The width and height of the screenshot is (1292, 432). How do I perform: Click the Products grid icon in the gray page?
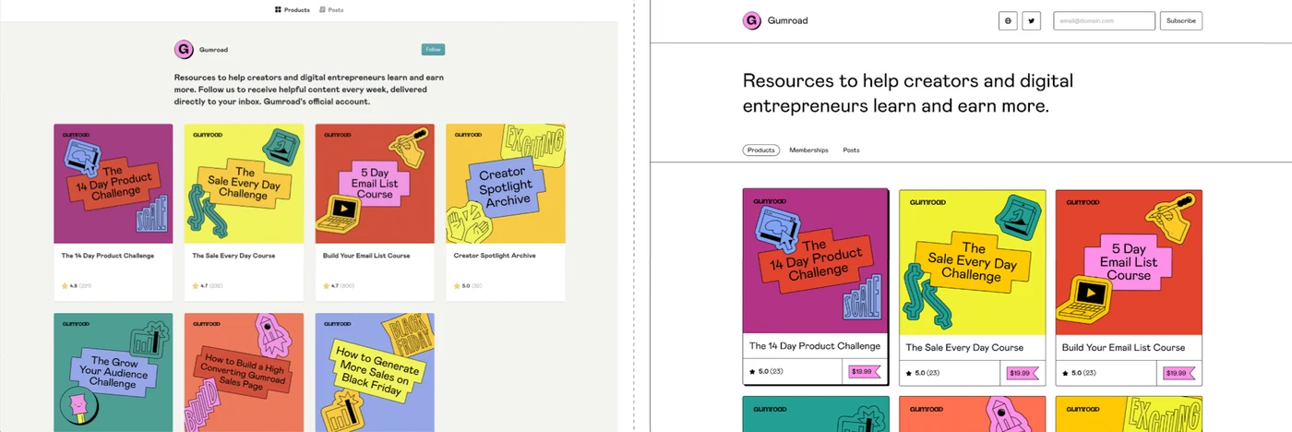coord(279,10)
